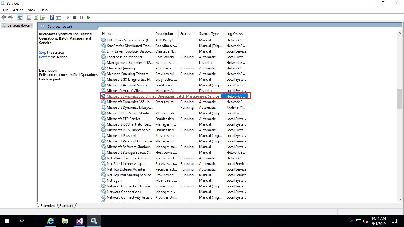
Task: Switch to the Extended tab
Action: coord(47,206)
